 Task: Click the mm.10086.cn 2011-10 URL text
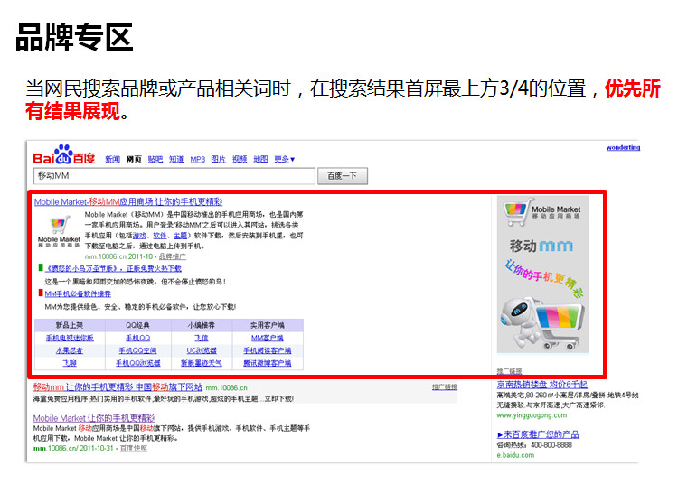(x=118, y=256)
